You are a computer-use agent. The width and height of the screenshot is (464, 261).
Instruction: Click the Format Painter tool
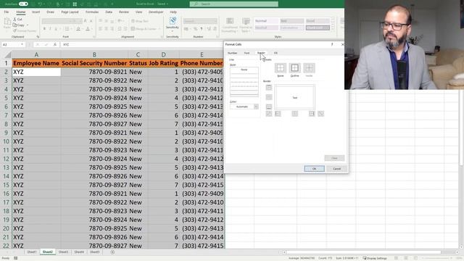25,30
